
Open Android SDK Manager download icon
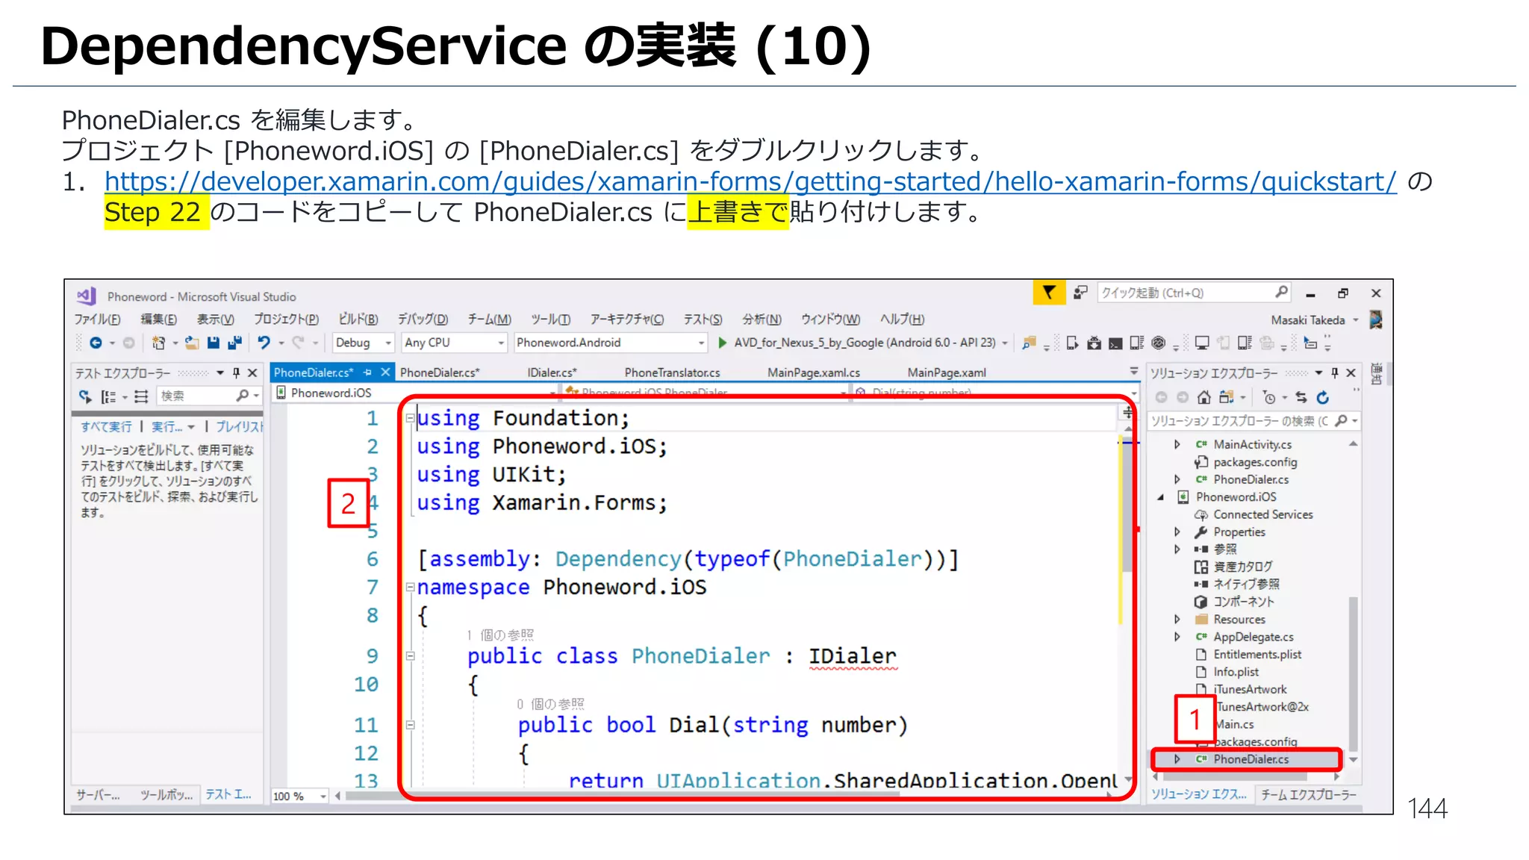1094,343
